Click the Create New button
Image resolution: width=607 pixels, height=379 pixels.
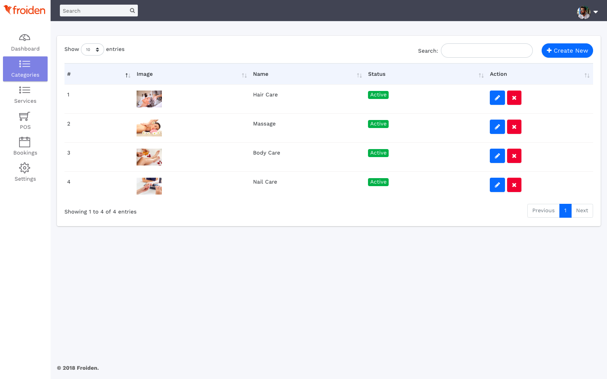(567, 51)
